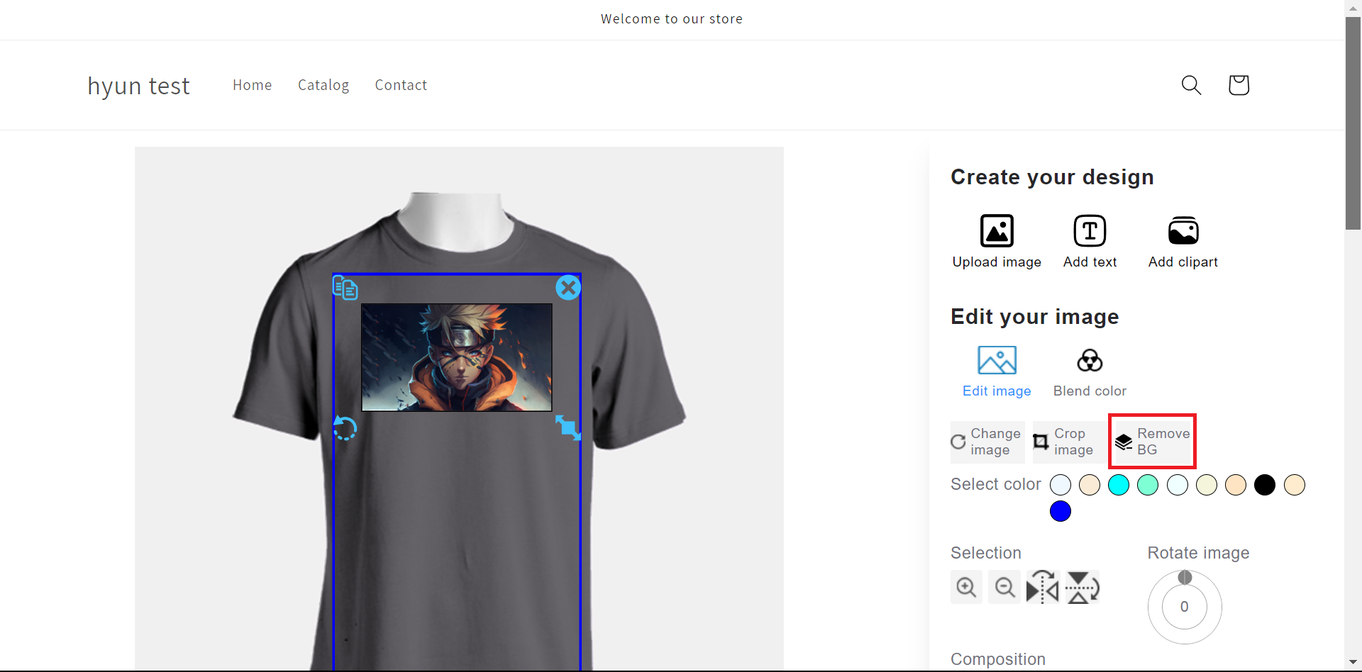Screen dimensions: 1362x672
Task: Open the Contact menu link
Action: [x=401, y=85]
